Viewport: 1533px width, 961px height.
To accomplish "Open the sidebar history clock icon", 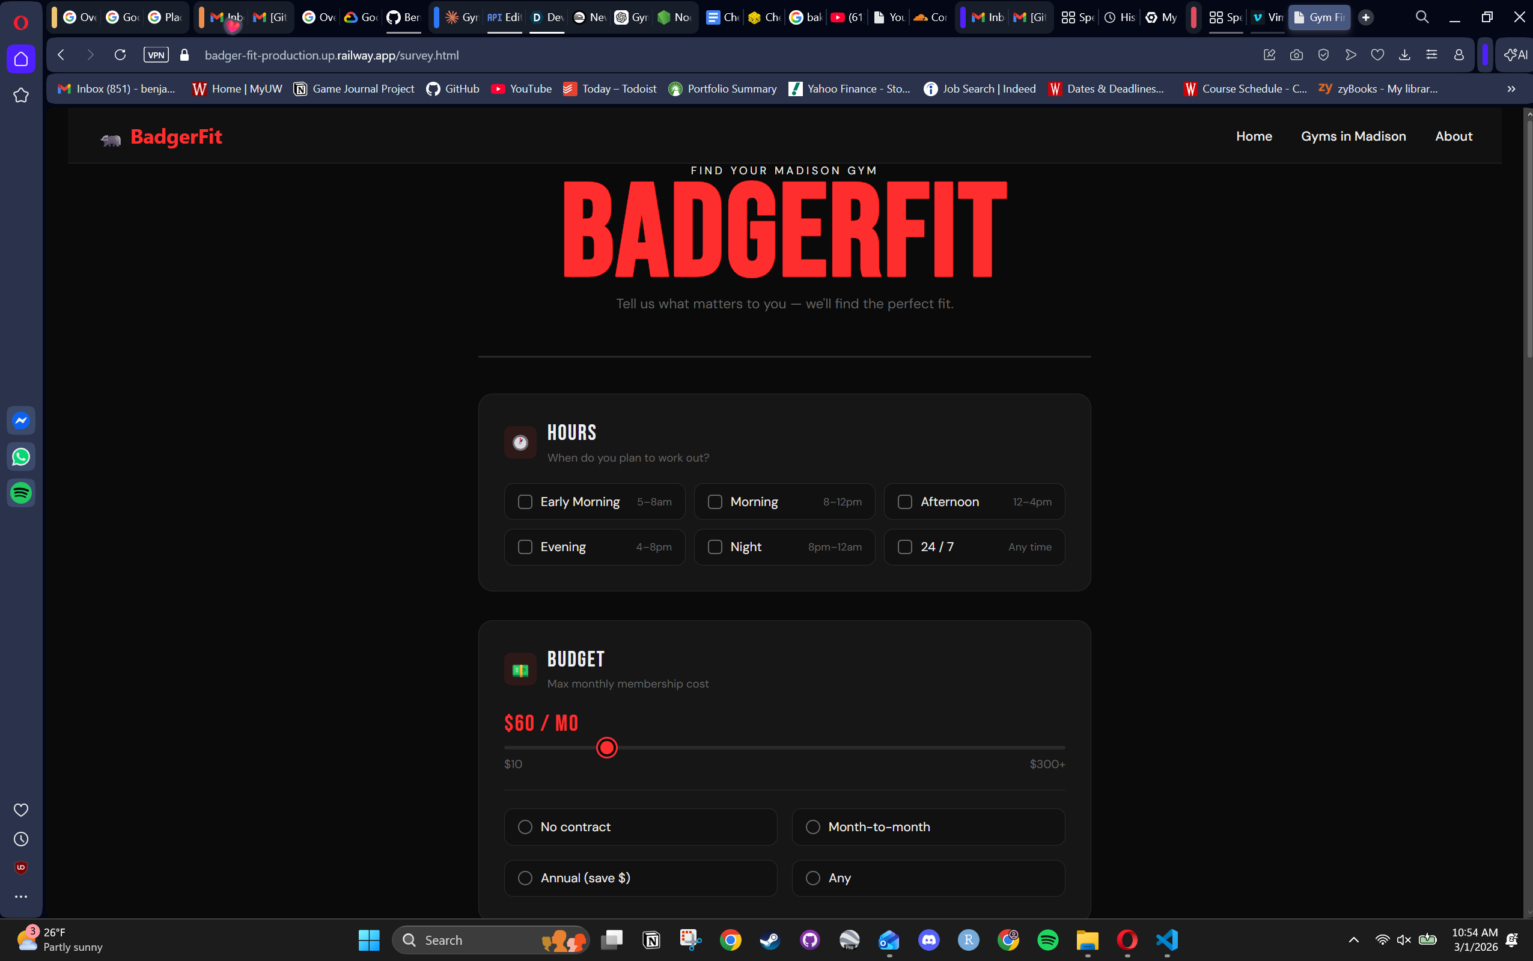I will (x=21, y=840).
